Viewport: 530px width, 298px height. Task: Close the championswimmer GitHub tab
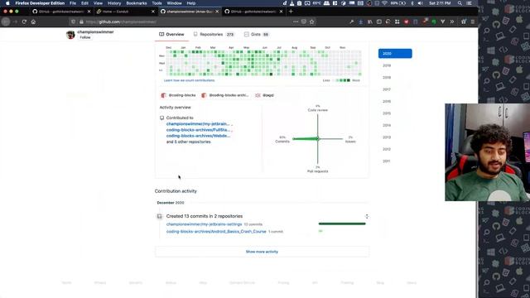217,11
